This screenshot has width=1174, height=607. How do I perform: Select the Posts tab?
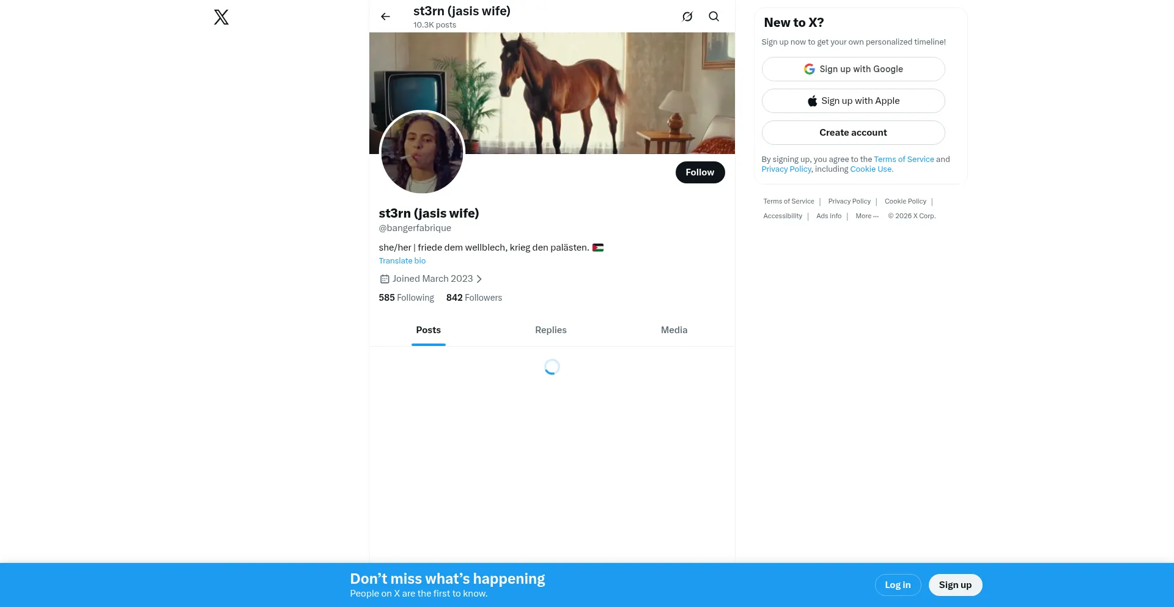[x=429, y=330]
